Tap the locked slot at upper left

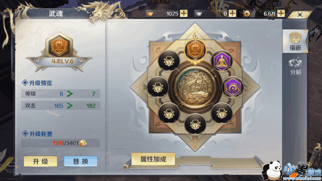pyautogui.click(x=169, y=61)
